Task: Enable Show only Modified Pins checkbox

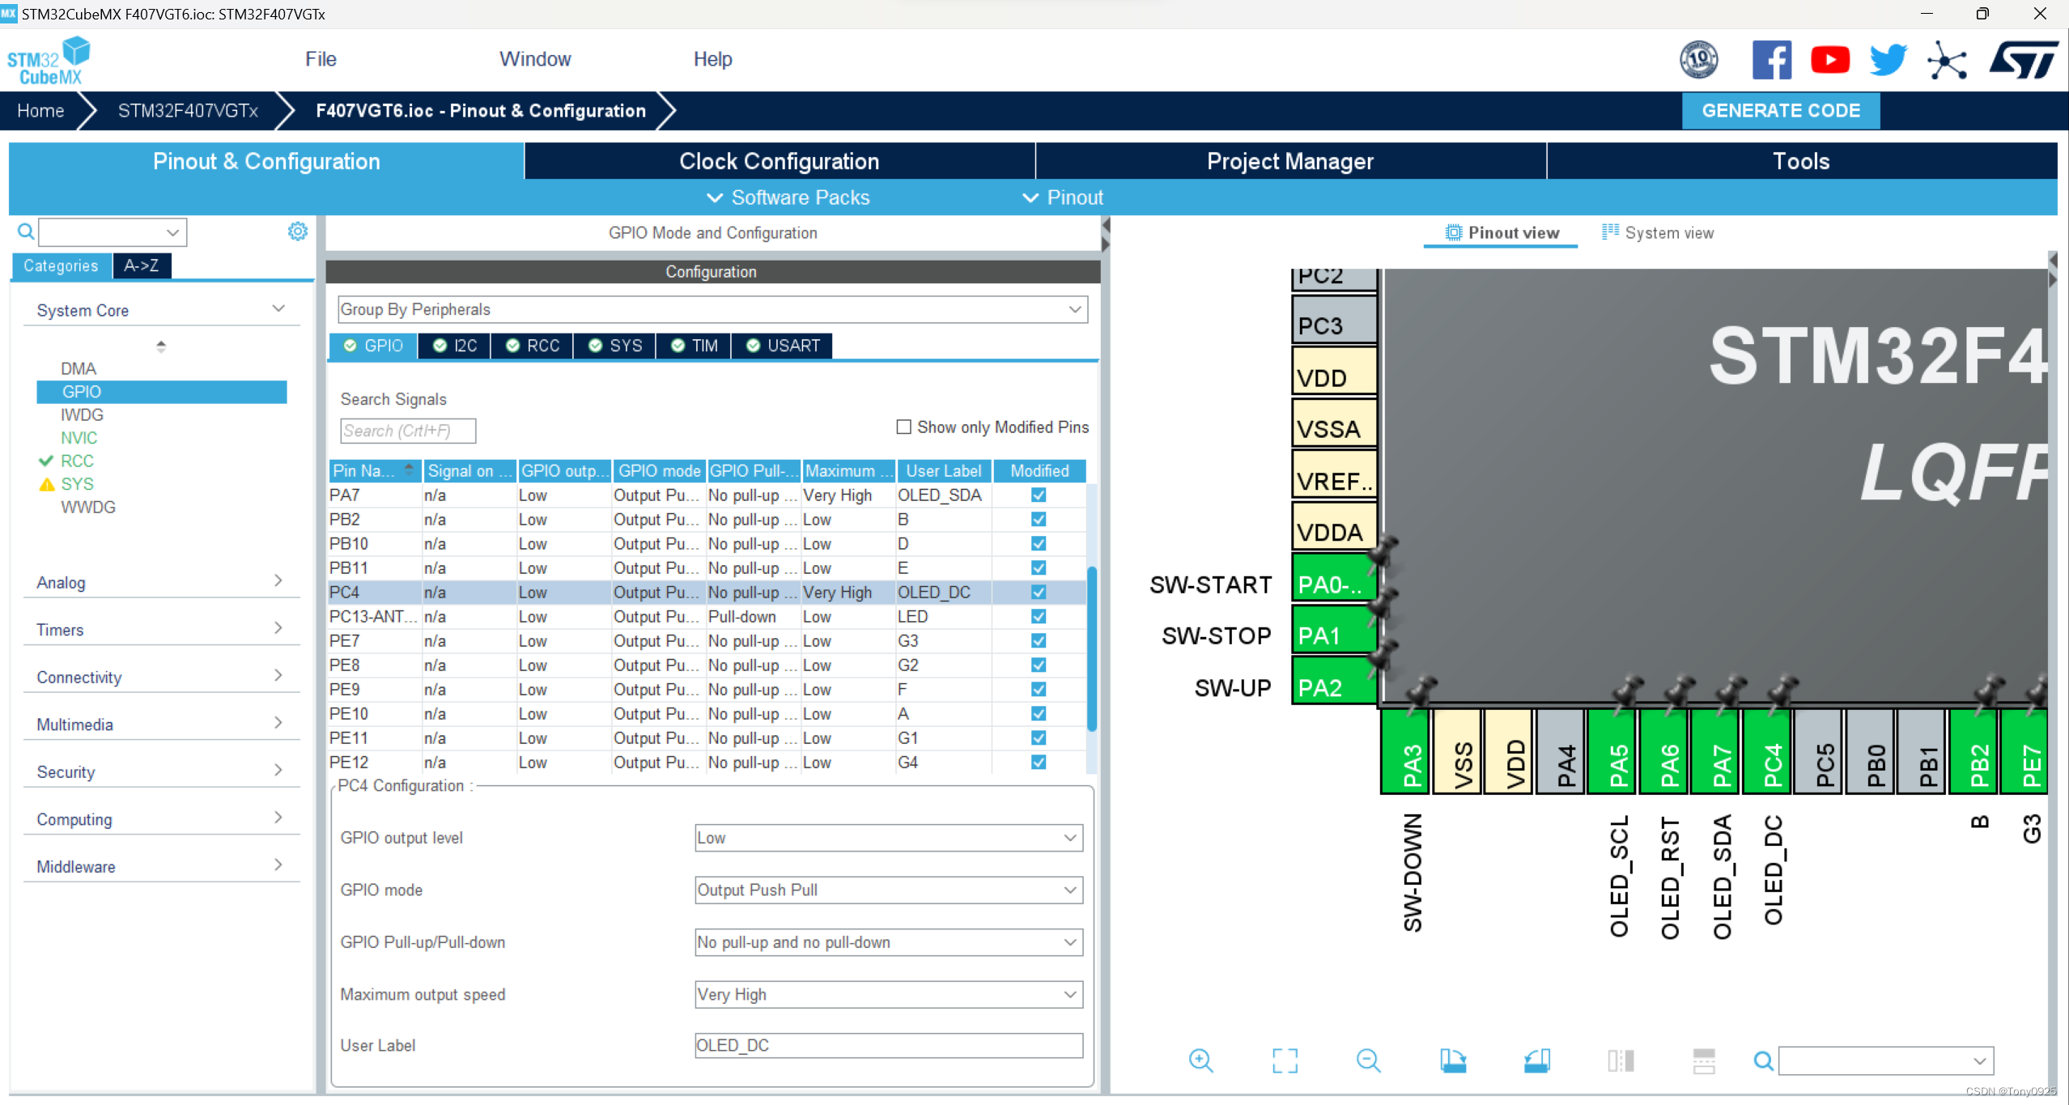Action: (903, 427)
